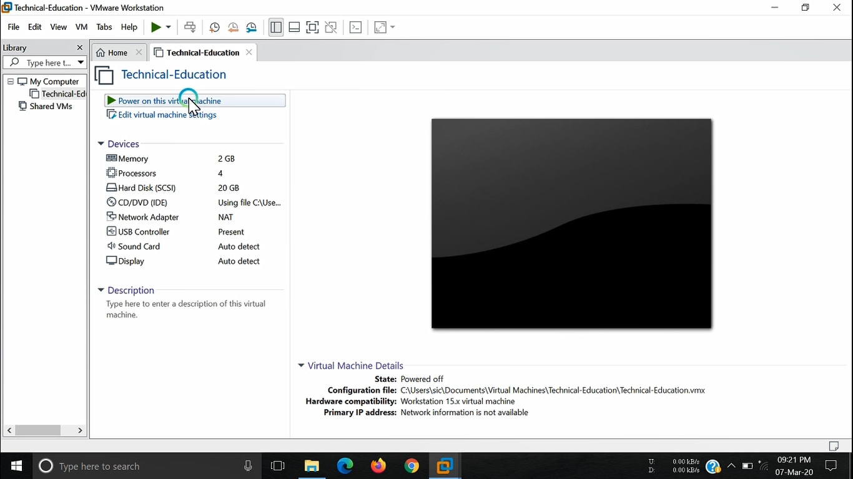Image resolution: width=853 pixels, height=479 pixels.
Task: Click Send Ctrl+Alt+Del toolbar icon
Action: click(x=190, y=27)
